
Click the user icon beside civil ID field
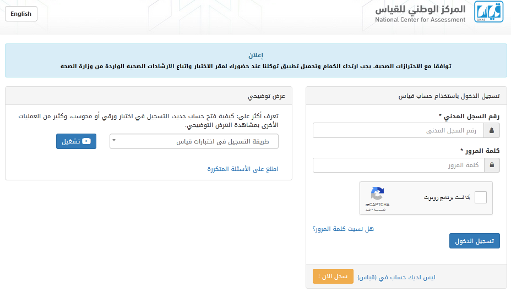coord(492,130)
